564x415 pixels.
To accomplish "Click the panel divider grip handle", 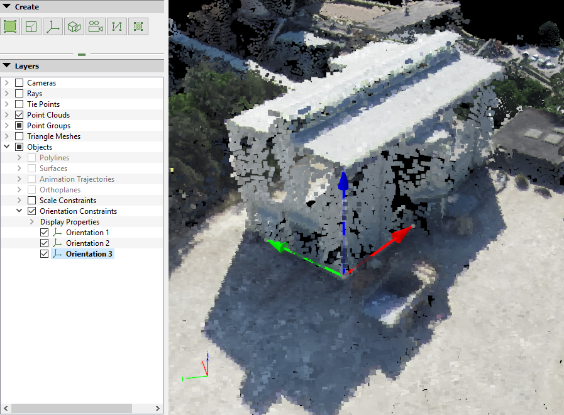I will coord(82,54).
